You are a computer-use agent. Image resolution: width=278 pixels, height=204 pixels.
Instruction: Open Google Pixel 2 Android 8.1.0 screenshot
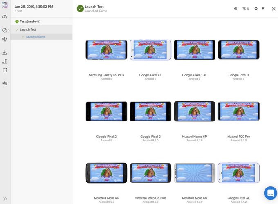[x=150, y=112]
